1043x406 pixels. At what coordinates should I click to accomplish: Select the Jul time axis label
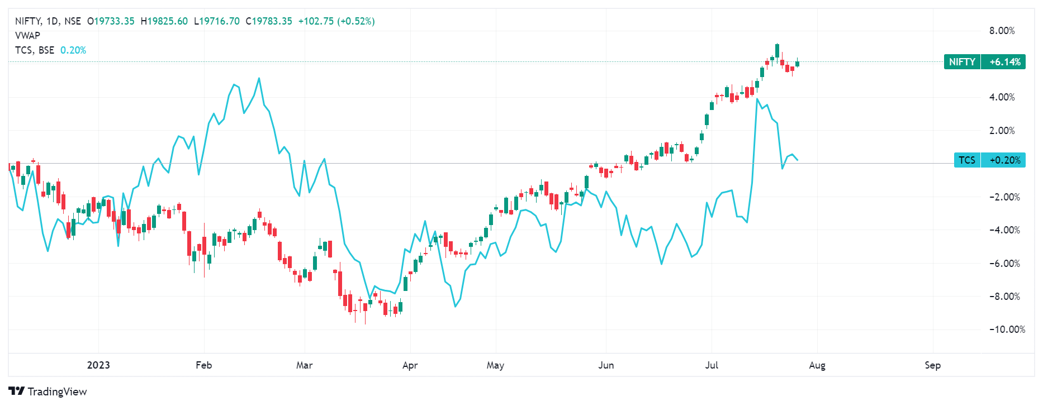pyautogui.click(x=712, y=365)
